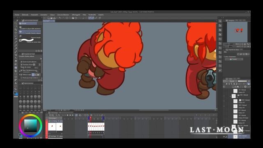Open the Edition menu

pyautogui.click(x=25, y=15)
